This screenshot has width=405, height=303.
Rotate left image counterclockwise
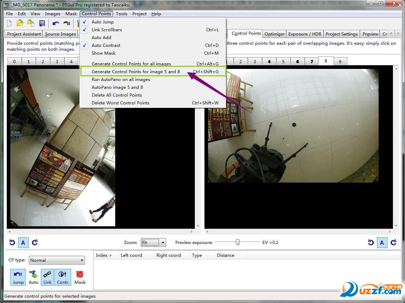12,242
